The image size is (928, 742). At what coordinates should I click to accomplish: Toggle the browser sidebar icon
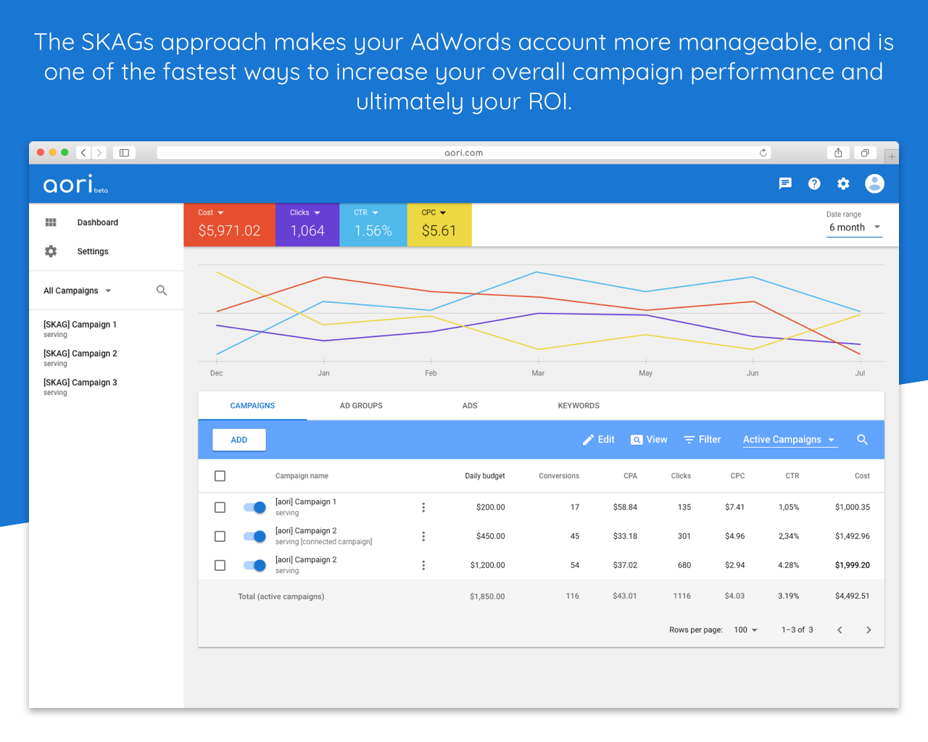[124, 152]
